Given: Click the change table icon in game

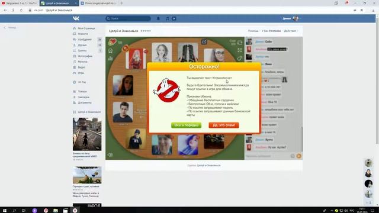Looking at the screenshot, I should pos(239,43).
